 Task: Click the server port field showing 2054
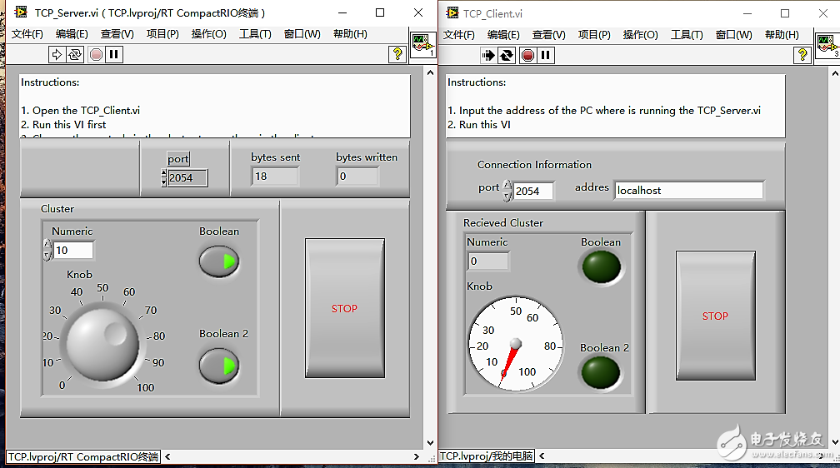[x=187, y=177]
